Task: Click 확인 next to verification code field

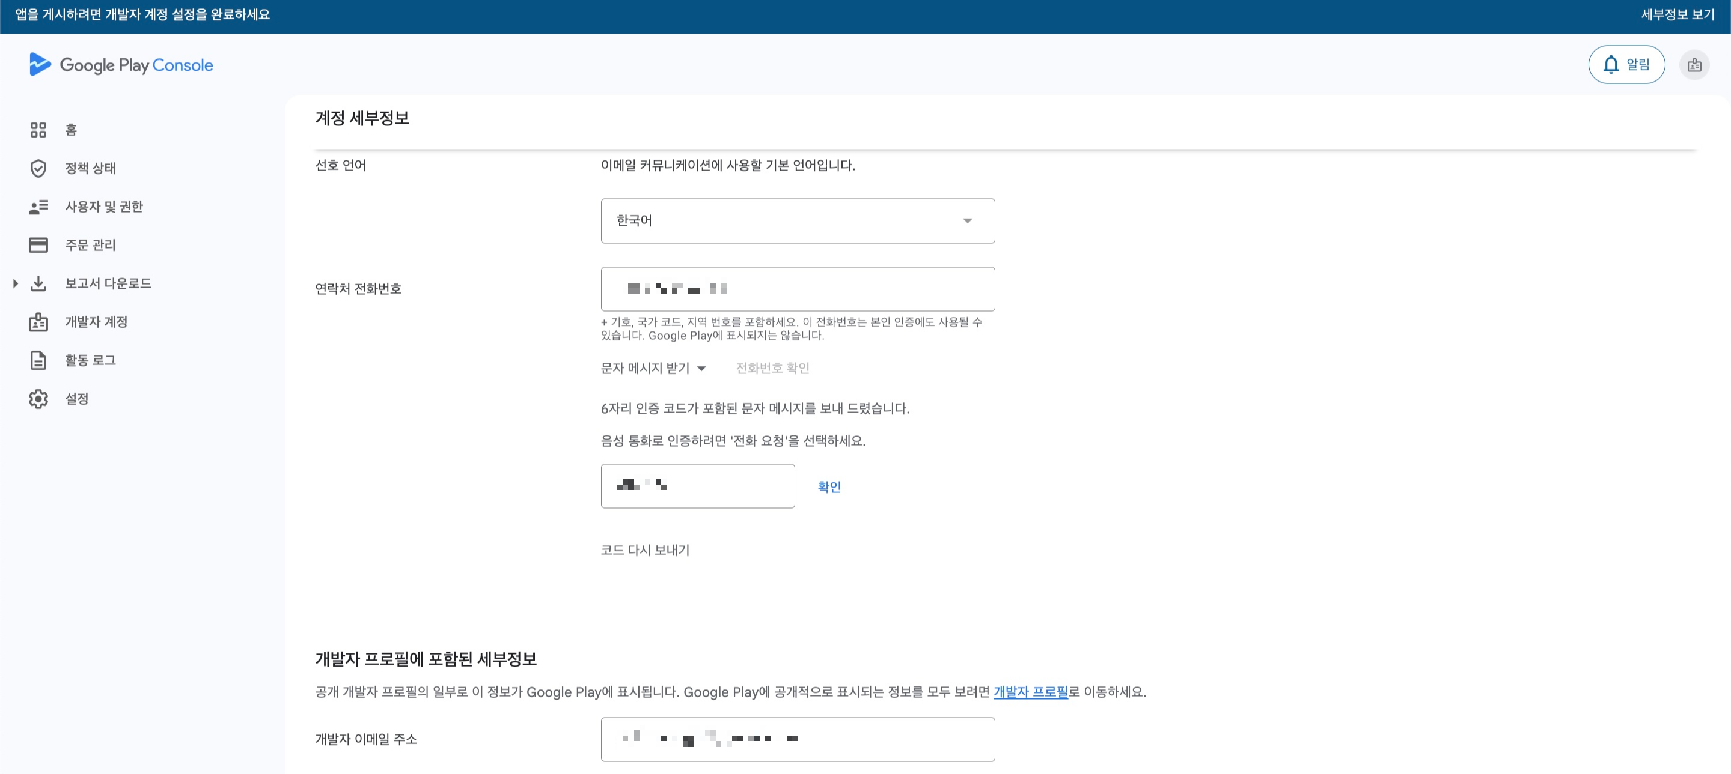Action: (x=829, y=487)
